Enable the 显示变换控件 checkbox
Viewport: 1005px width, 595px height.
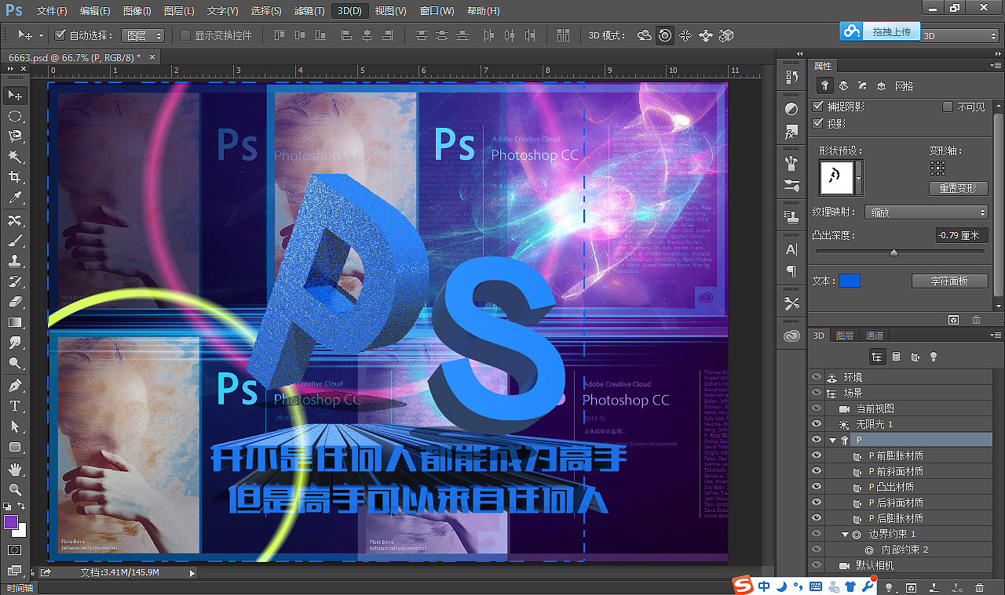click(185, 35)
